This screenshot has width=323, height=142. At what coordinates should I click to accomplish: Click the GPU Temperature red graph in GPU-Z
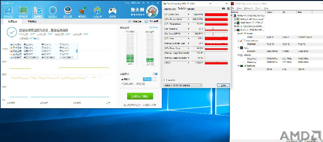pyautogui.click(x=216, y=24)
